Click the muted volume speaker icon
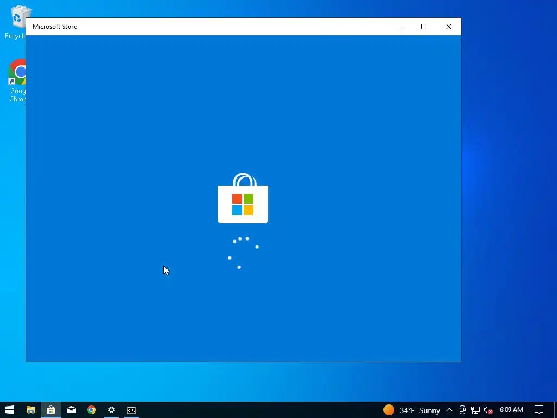 coord(488,410)
